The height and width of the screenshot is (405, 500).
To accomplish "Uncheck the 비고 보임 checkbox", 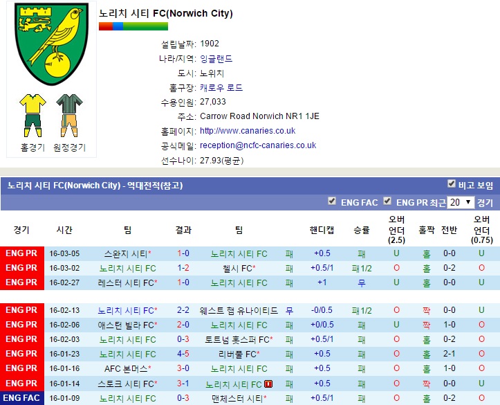I will tap(452, 184).
